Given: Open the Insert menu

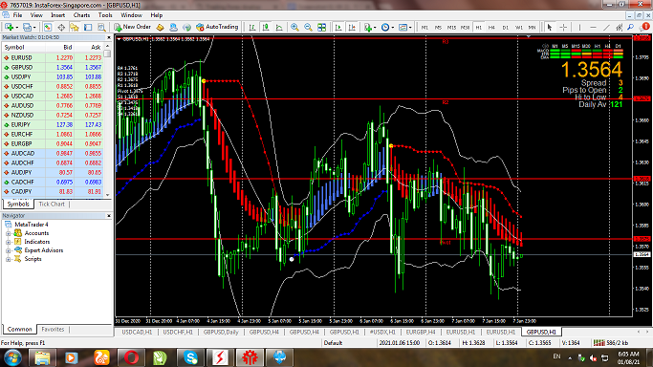Looking at the screenshot, I should point(58,15).
